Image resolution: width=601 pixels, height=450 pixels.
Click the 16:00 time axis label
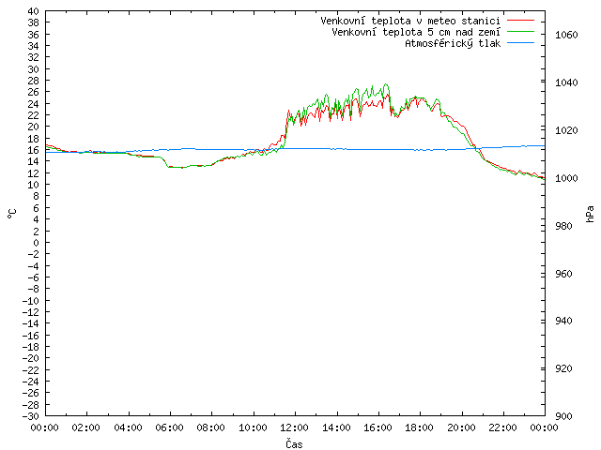[378, 427]
